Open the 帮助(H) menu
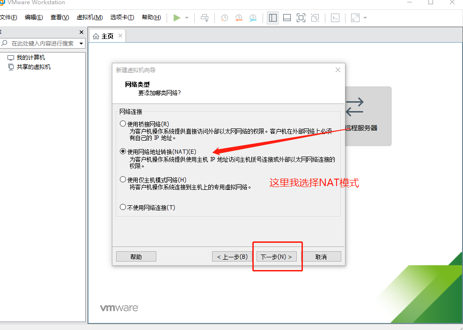Screen dimensions: 463x330 (x=151, y=17)
